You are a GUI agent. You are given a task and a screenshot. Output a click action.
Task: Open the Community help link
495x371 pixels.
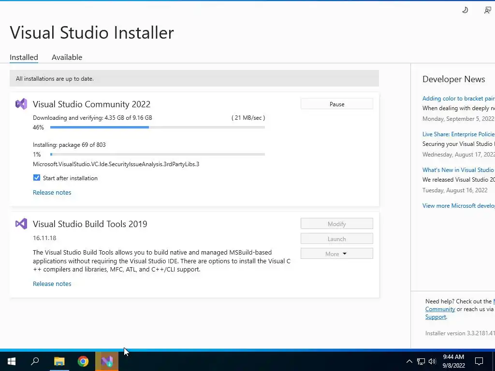pyautogui.click(x=440, y=309)
